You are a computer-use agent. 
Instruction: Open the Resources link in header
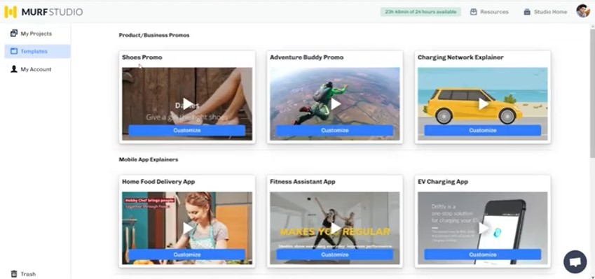489,12
